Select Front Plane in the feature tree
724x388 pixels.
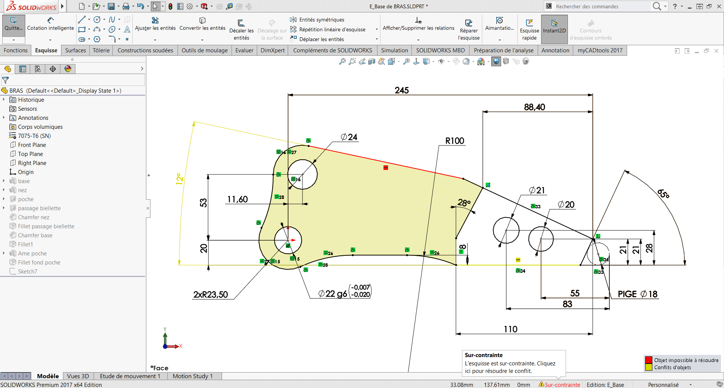point(32,145)
